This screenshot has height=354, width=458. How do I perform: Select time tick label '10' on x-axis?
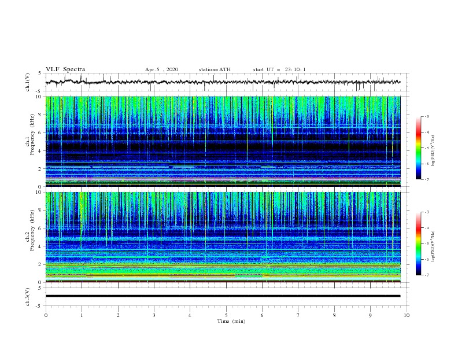tap(407, 315)
